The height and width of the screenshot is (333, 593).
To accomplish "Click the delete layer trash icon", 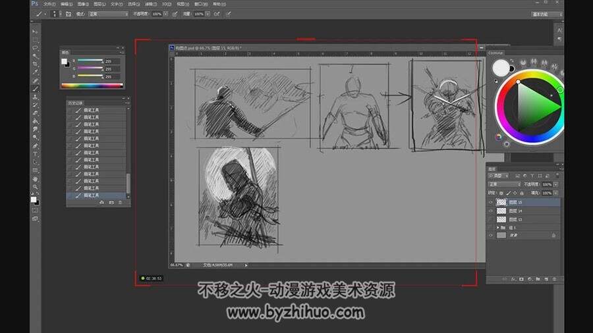I will click(554, 279).
